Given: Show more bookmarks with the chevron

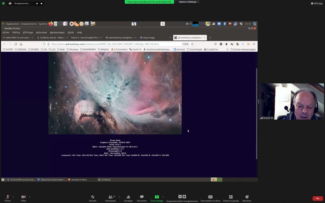Looking at the screenshot, I should pyautogui.click(x=227, y=49).
